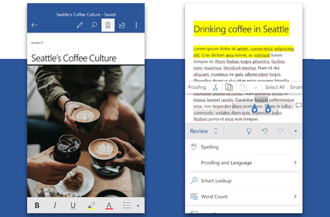Tap the 'January 21' date text
The image size is (330, 217).
(x=37, y=43)
